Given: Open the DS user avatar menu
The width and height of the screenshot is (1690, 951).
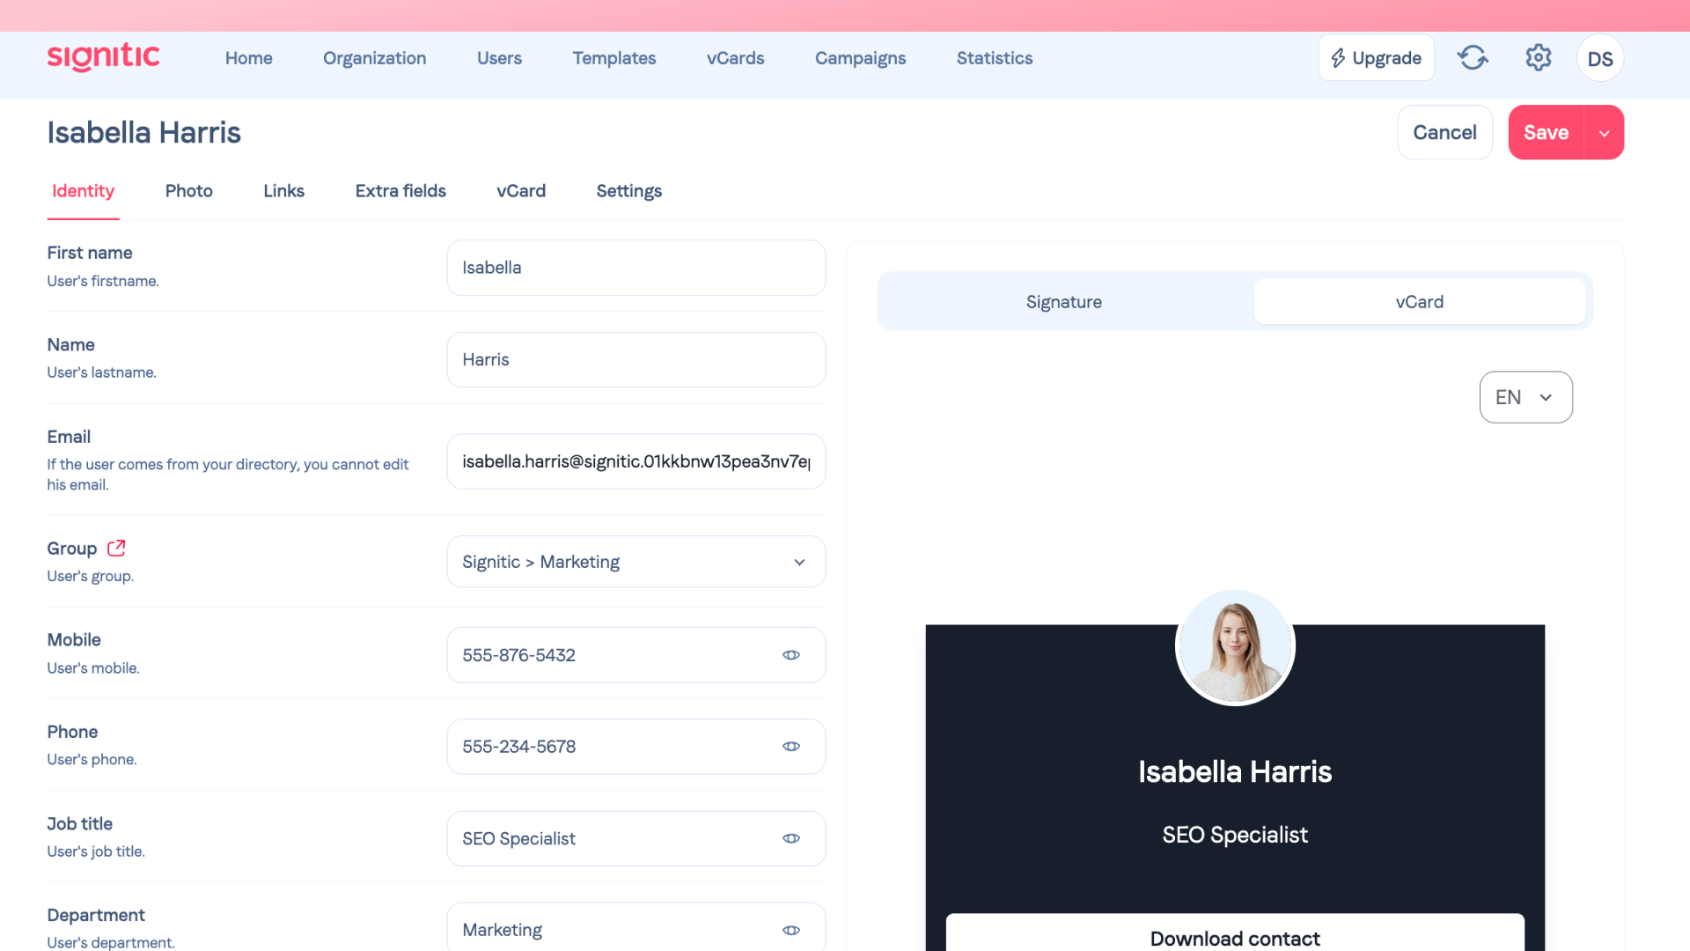Looking at the screenshot, I should (1599, 58).
